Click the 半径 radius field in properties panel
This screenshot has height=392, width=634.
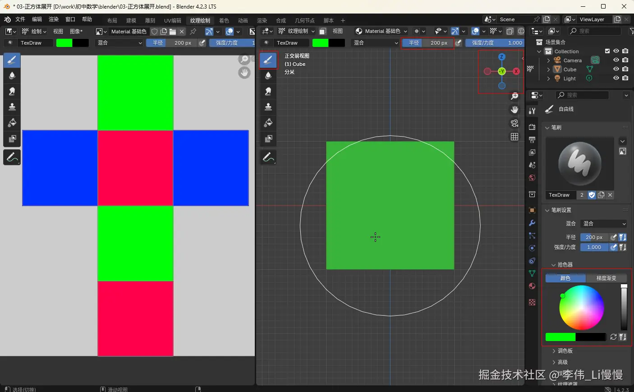pyautogui.click(x=594, y=237)
